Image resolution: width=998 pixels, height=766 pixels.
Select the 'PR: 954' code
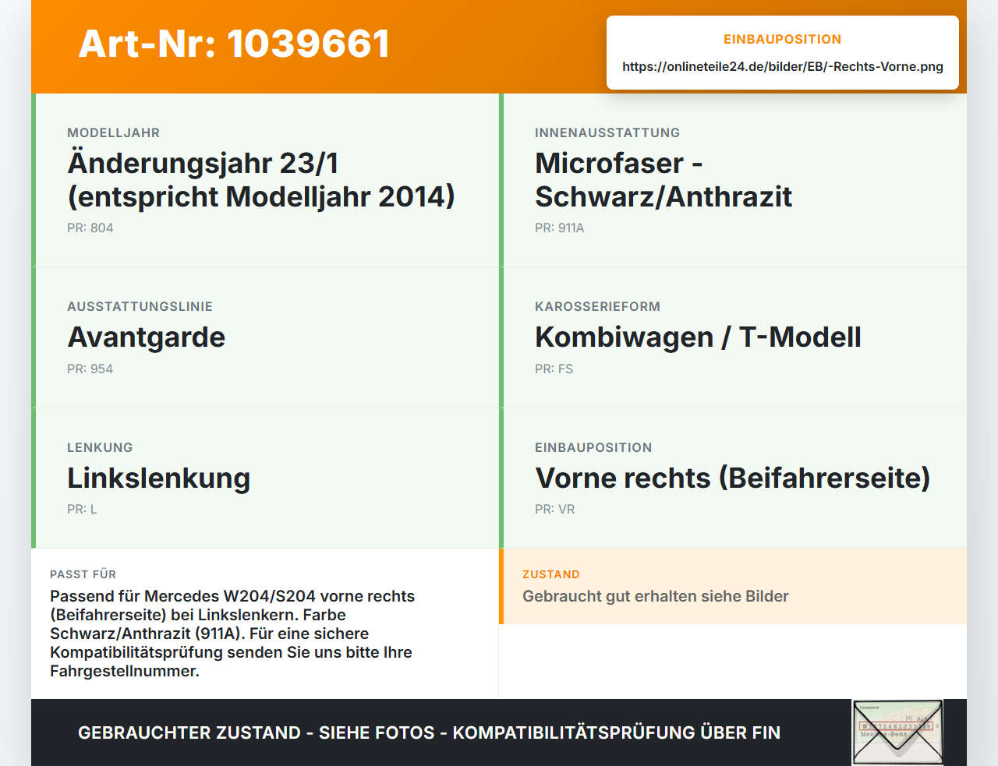(x=90, y=369)
